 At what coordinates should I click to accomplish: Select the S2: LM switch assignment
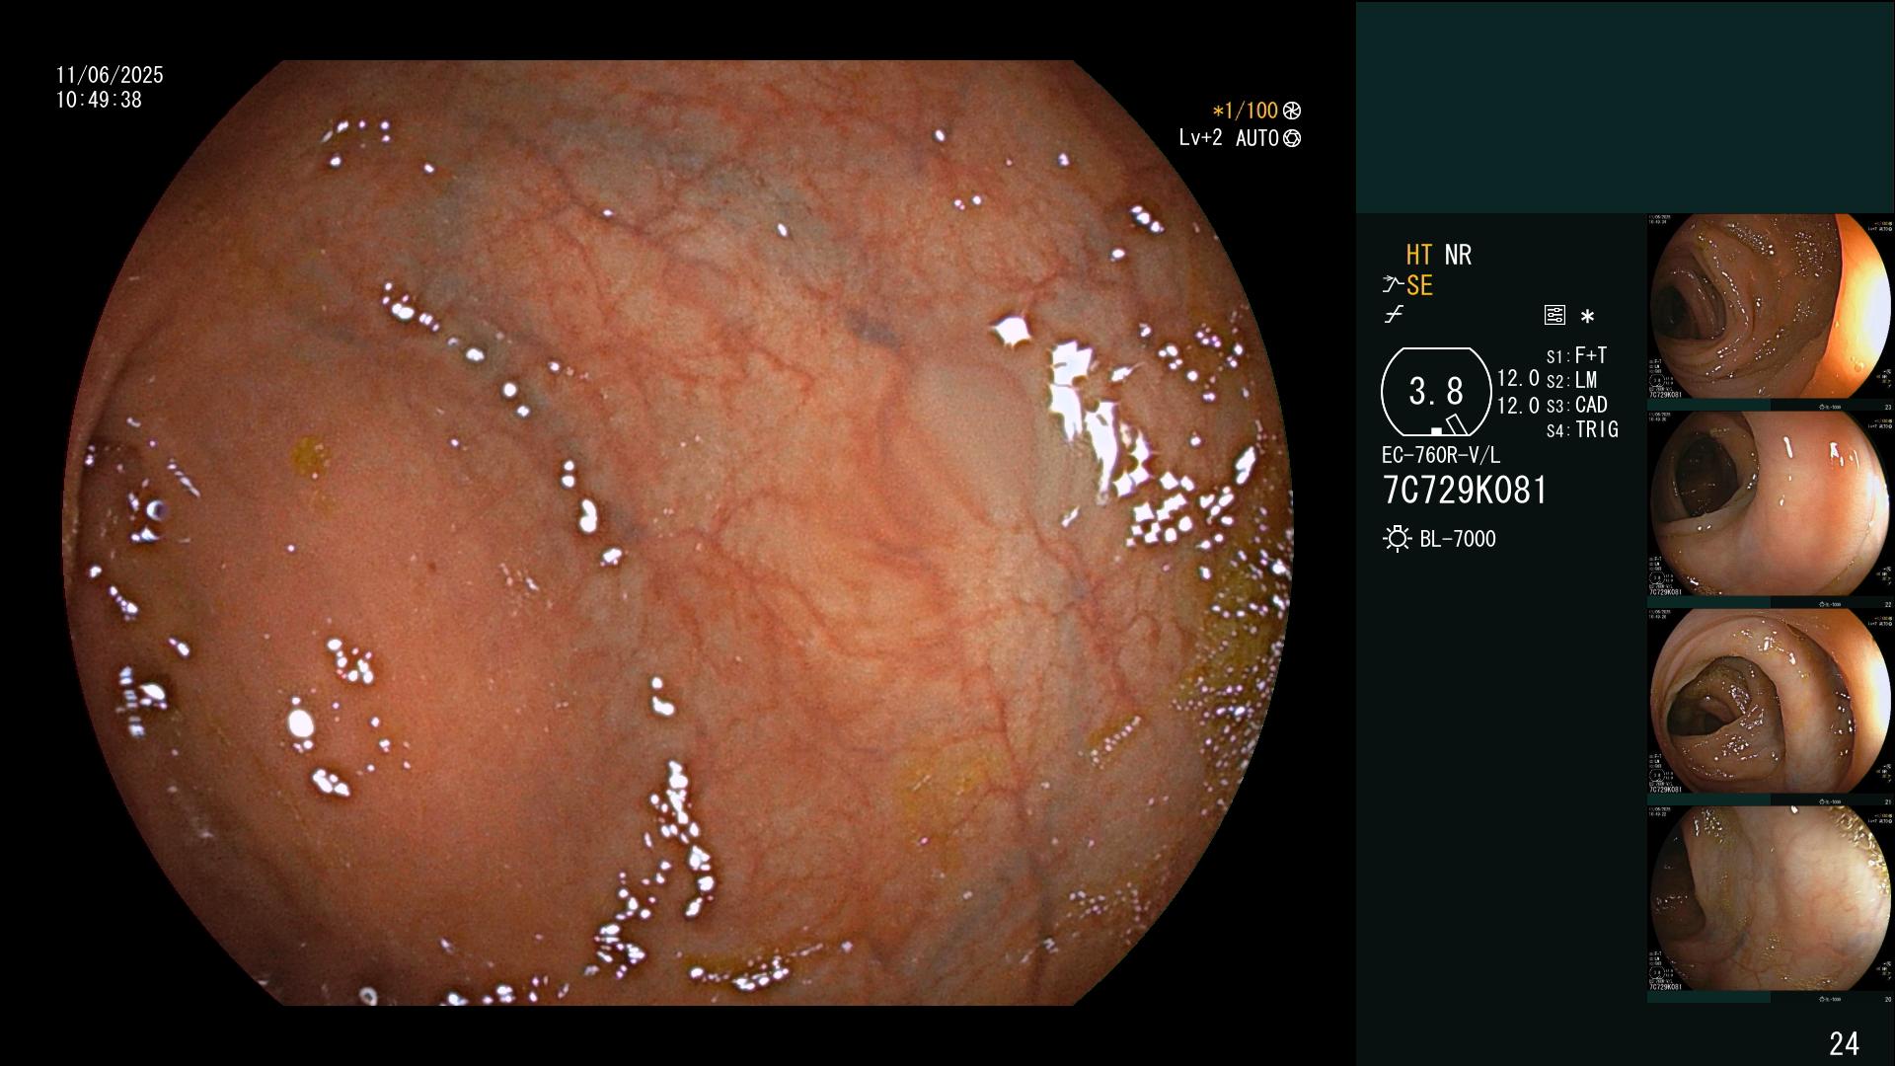coord(1572,380)
